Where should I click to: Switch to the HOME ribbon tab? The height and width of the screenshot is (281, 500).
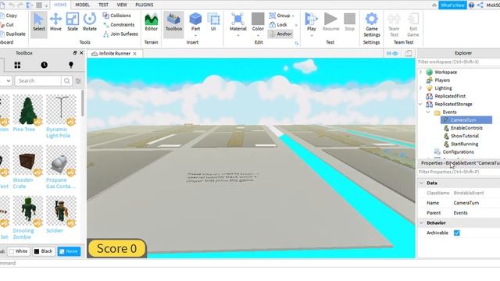click(60, 5)
